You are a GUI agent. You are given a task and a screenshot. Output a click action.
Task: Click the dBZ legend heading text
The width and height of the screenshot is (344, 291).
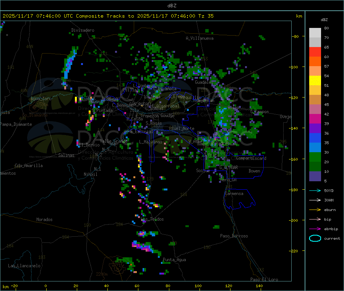[x=324, y=20]
